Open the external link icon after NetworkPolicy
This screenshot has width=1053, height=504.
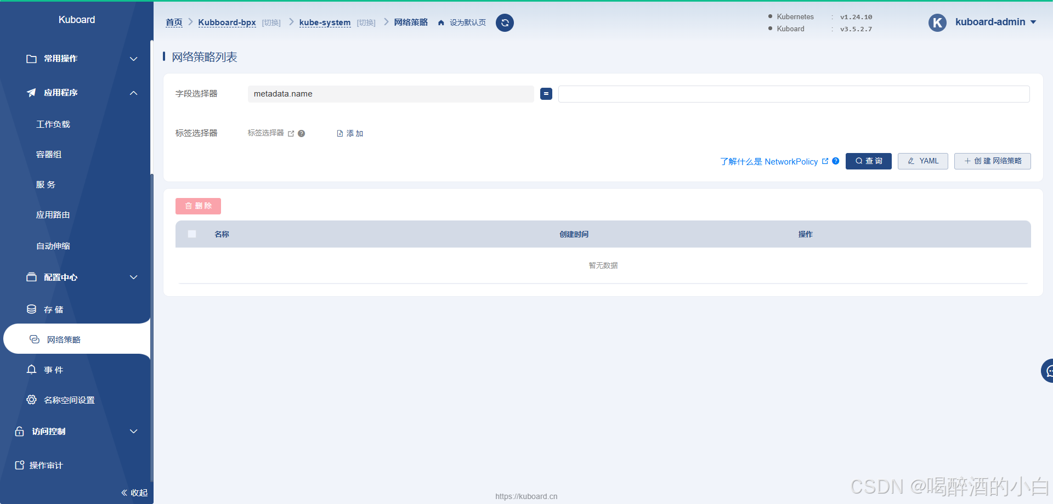pos(825,161)
